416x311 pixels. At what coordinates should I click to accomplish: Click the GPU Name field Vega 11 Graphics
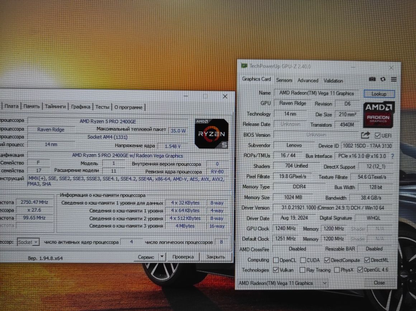316,93
